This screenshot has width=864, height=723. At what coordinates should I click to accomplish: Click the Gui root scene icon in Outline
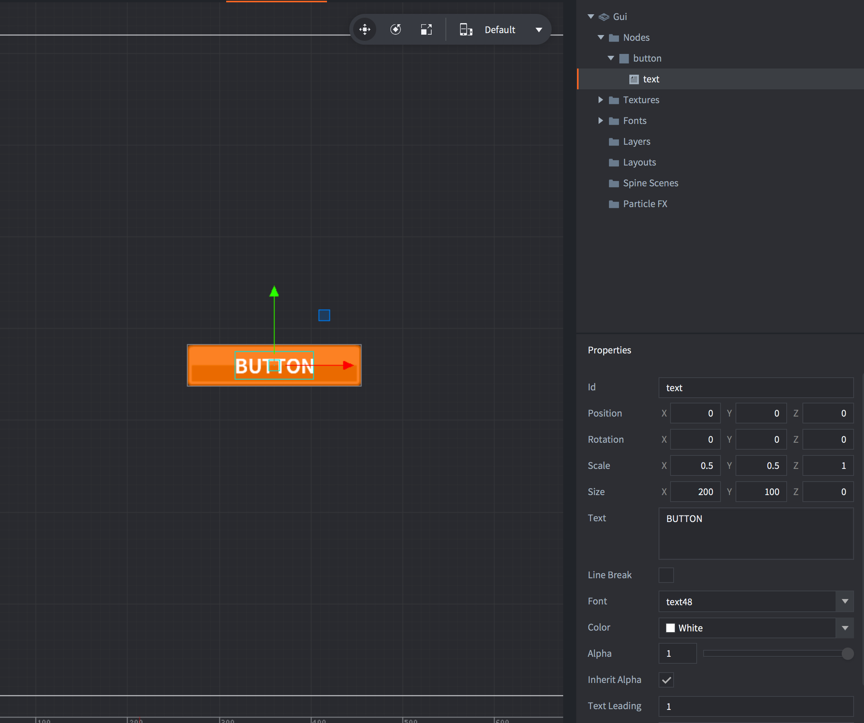(604, 17)
